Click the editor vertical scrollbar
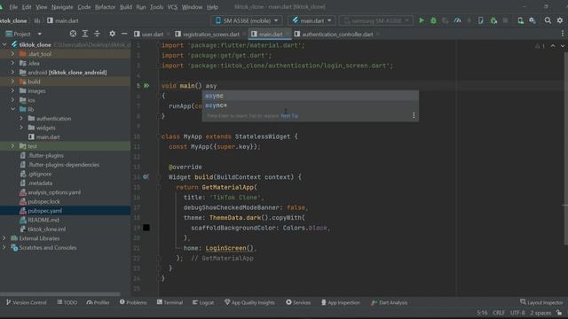 (565, 148)
